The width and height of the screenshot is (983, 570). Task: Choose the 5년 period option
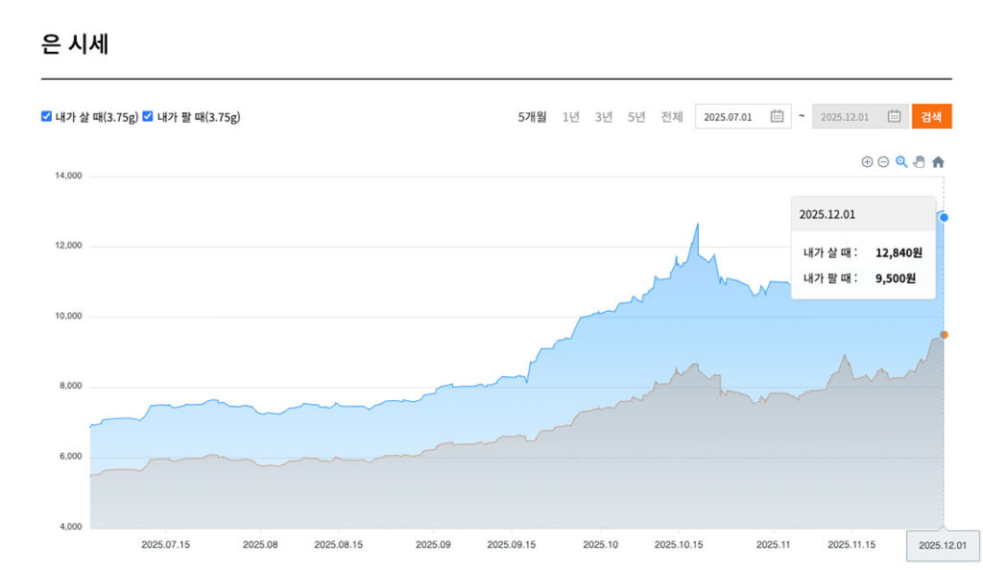[636, 117]
